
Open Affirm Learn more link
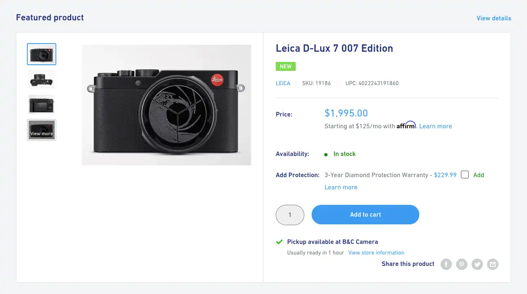pos(435,126)
